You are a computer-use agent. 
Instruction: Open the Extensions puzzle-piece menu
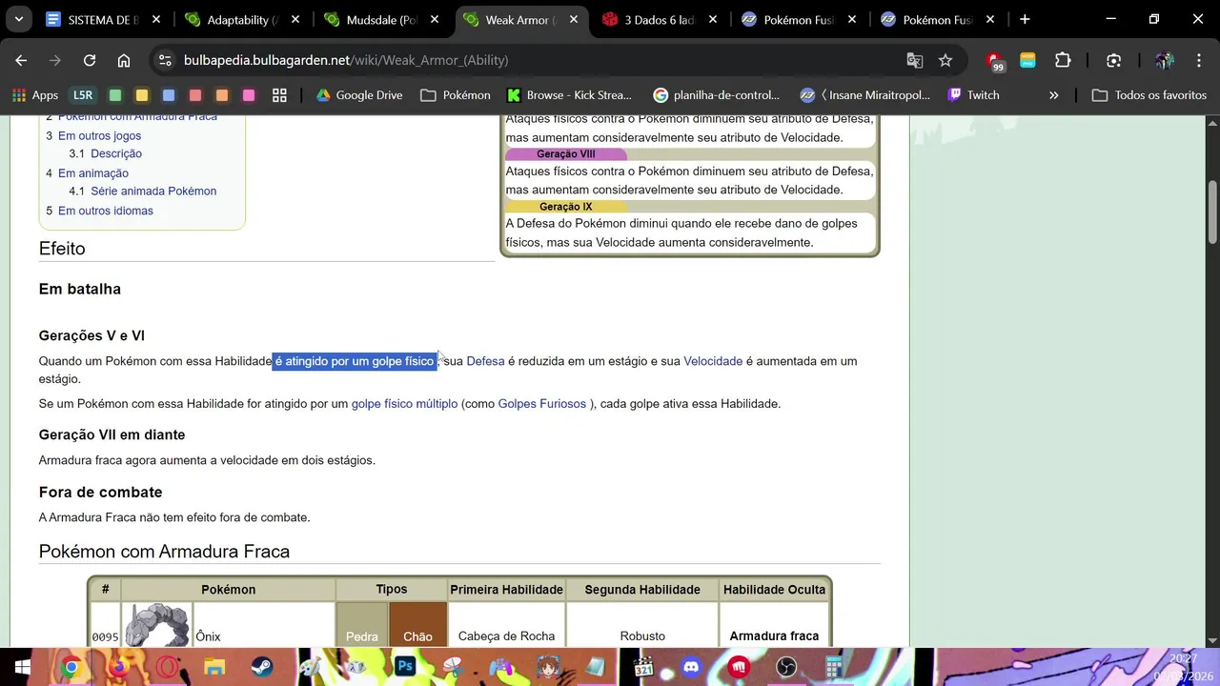coord(1063,60)
